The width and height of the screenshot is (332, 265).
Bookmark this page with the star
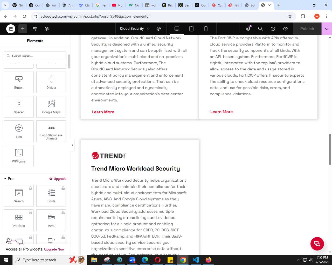pos(290,16)
